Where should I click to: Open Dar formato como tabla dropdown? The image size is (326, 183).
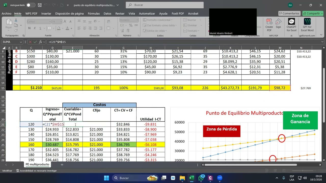pyautogui.click(x=159, y=25)
